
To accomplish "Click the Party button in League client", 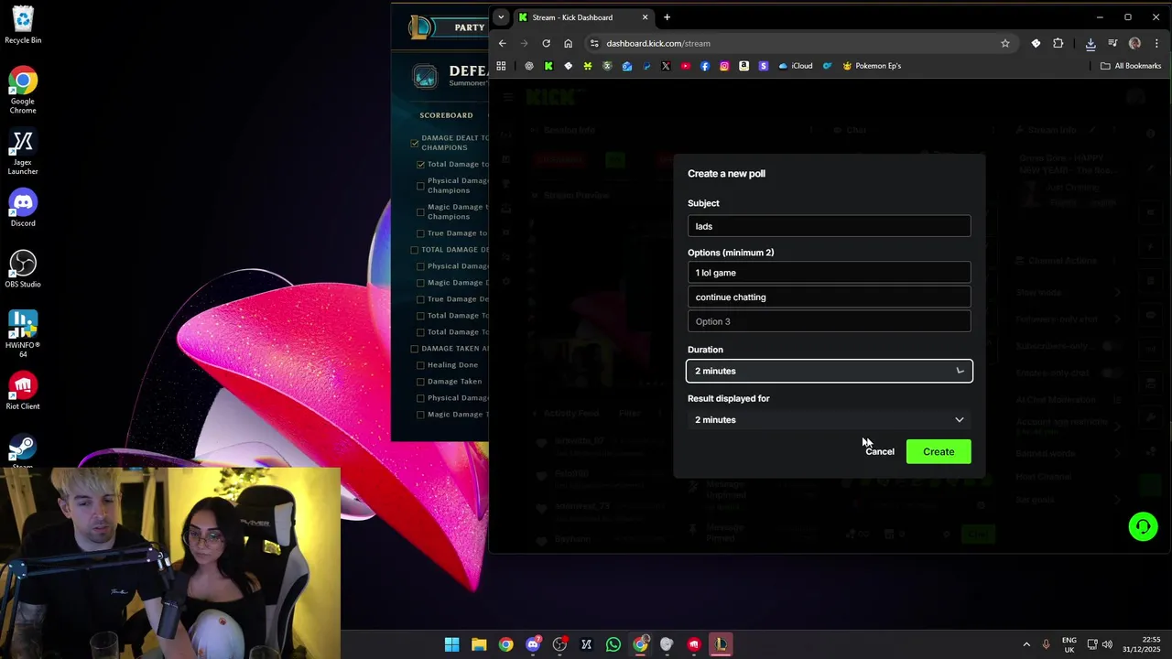I will tap(470, 27).
